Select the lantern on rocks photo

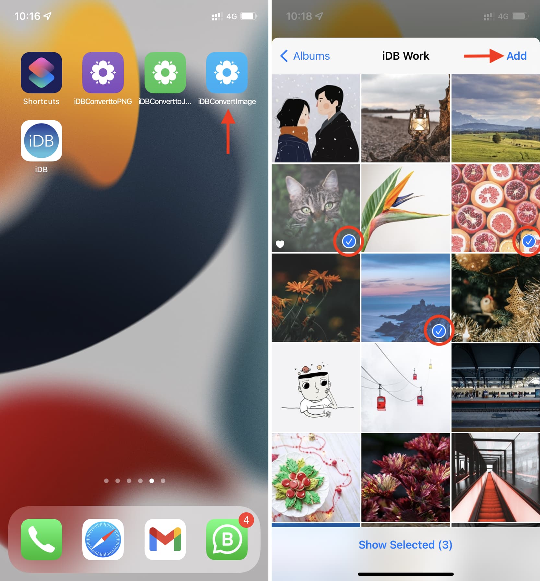coord(405,118)
